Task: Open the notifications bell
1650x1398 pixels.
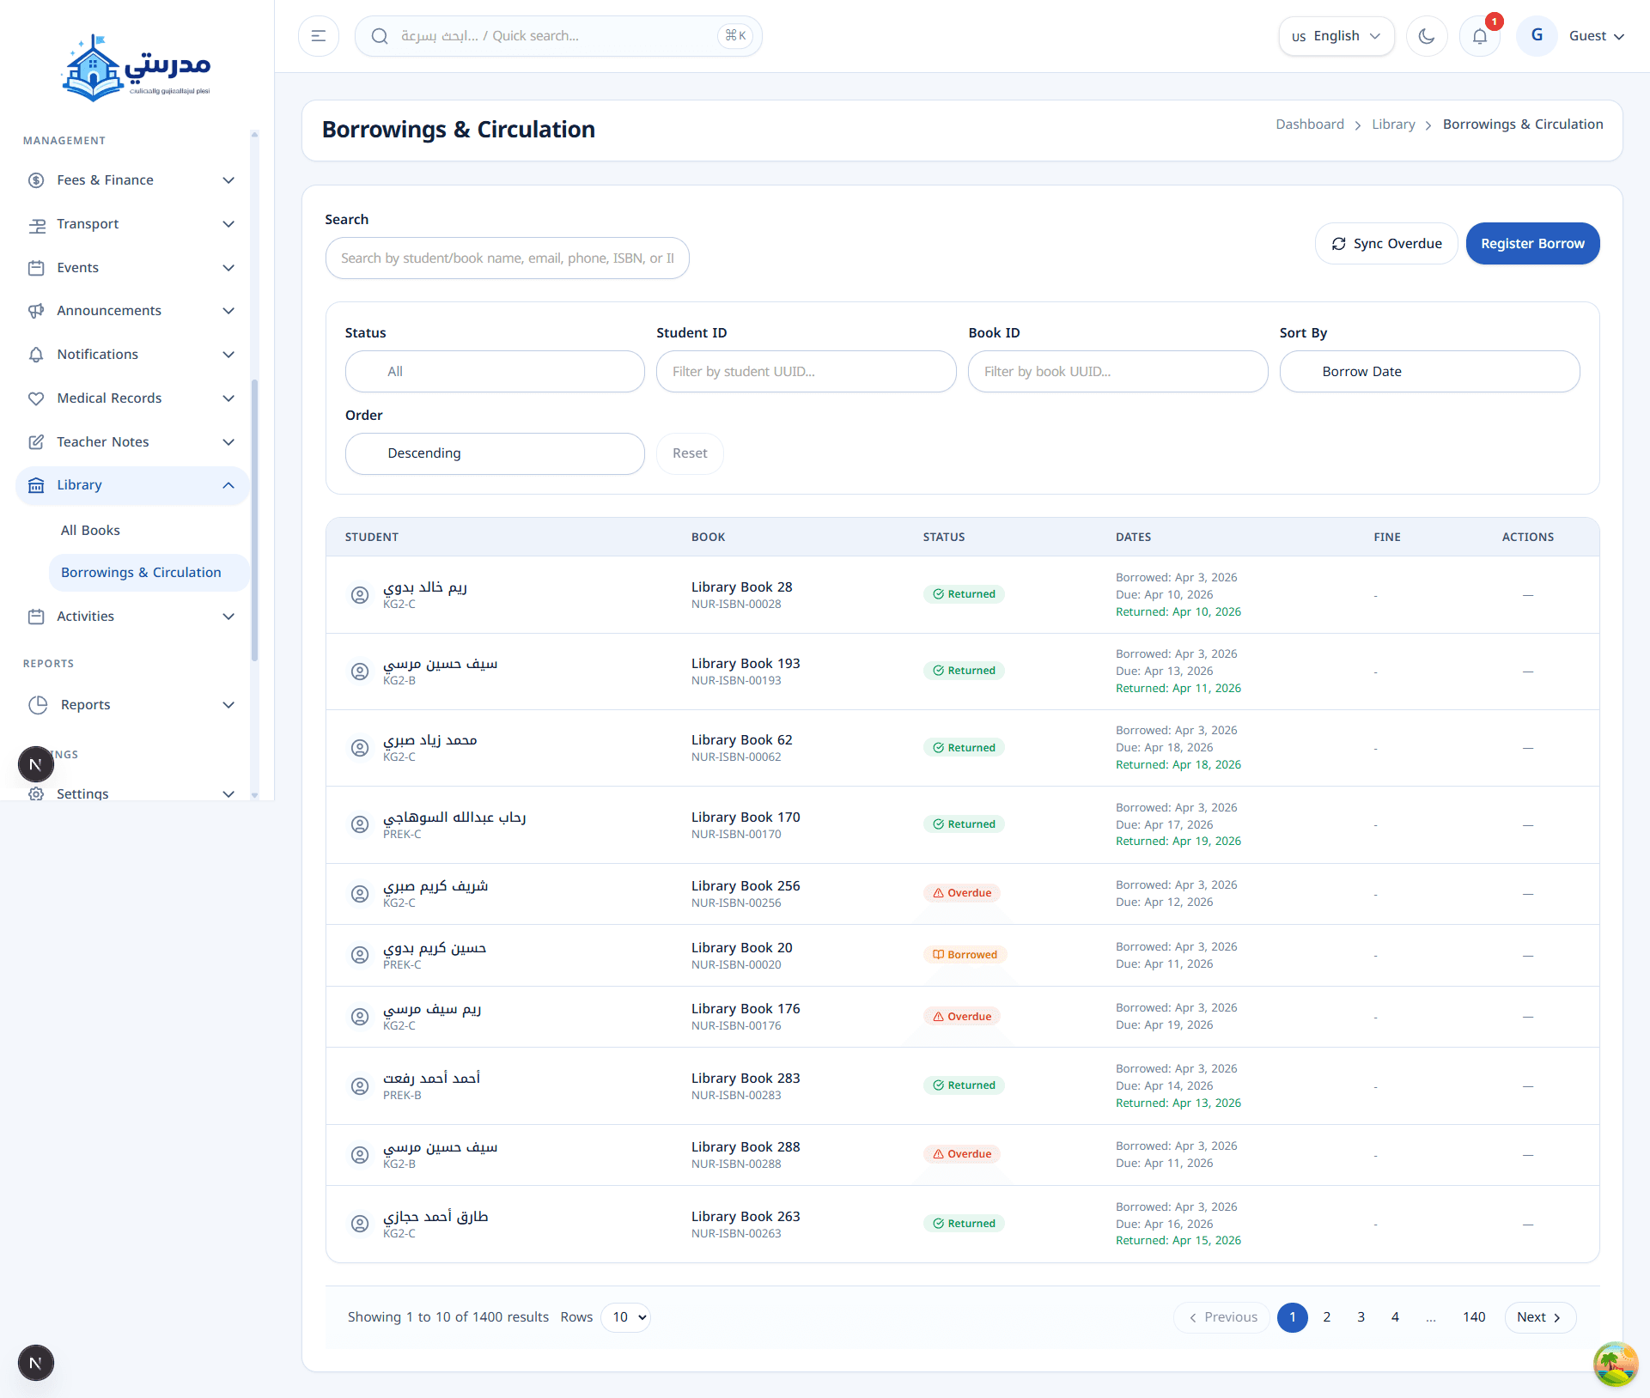Action: coord(1480,36)
